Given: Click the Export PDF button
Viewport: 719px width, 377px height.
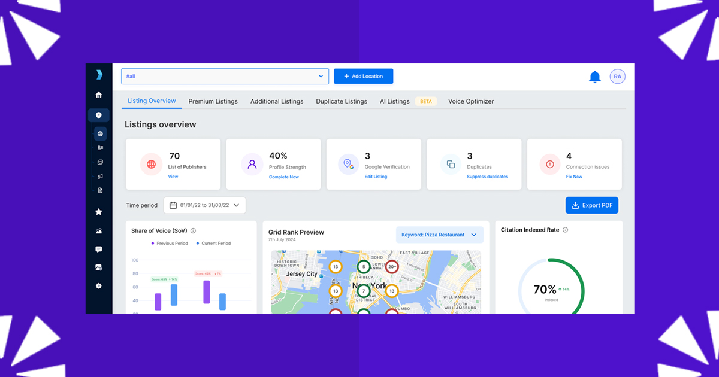Looking at the screenshot, I should point(591,205).
